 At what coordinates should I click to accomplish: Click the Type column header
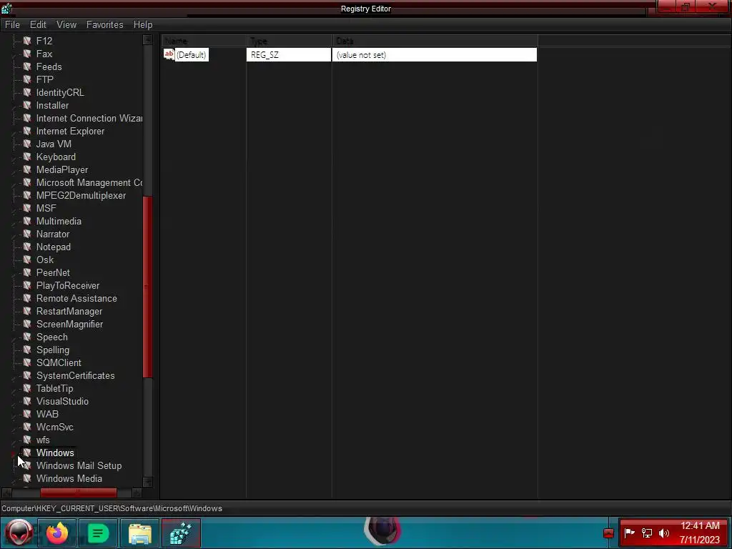point(289,41)
